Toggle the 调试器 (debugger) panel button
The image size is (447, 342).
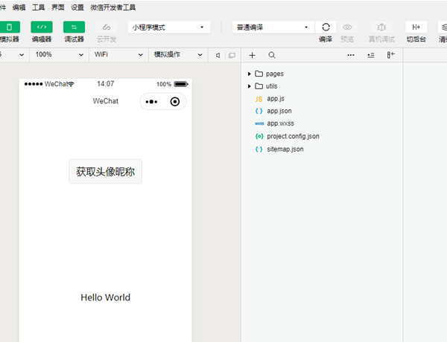click(74, 28)
